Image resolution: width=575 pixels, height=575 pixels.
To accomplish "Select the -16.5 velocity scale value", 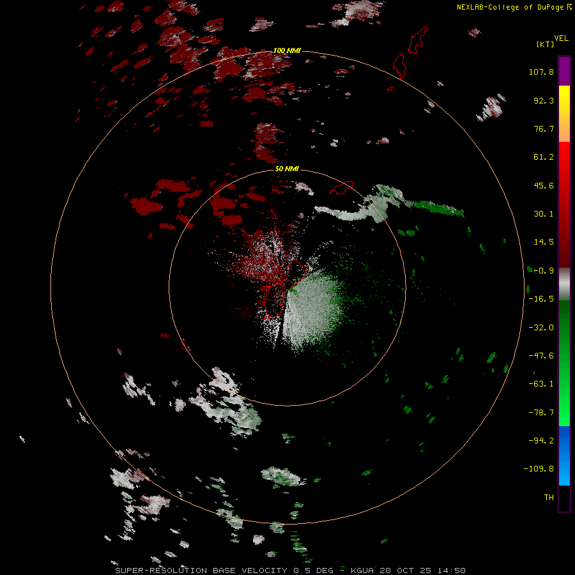I will (541, 299).
